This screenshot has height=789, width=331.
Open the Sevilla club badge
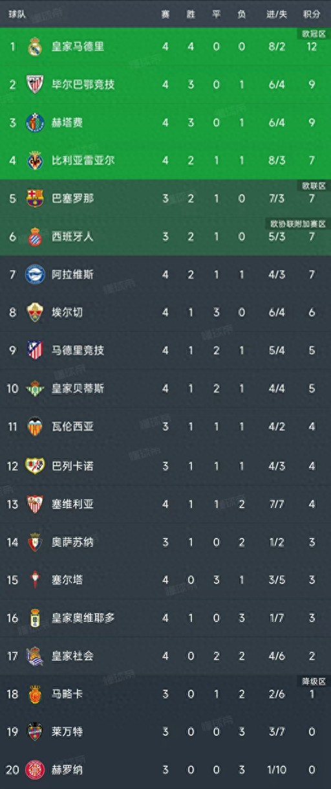pyautogui.click(x=35, y=504)
